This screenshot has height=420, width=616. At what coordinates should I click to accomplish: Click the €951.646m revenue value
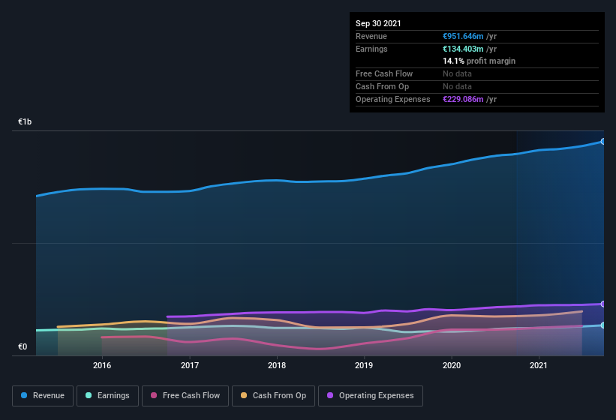tap(463, 36)
